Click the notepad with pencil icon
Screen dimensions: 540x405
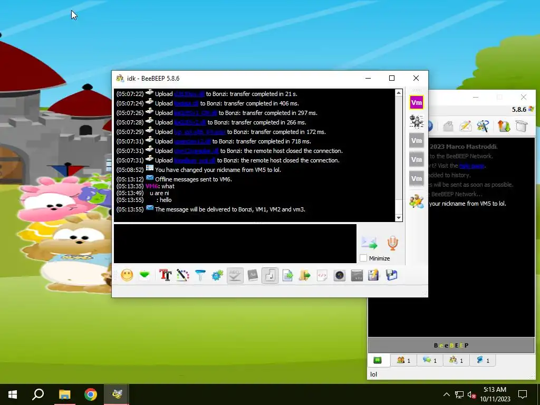coord(374,275)
